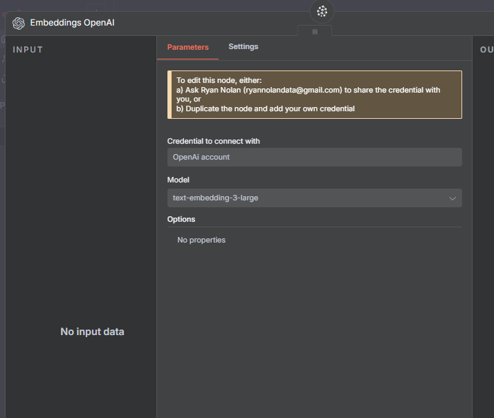
Task: Click the yellow edit-restriction notice banner
Action: pos(314,94)
